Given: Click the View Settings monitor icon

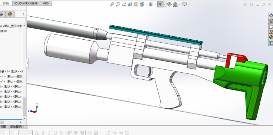Looking at the screenshot, I should coord(185,4).
